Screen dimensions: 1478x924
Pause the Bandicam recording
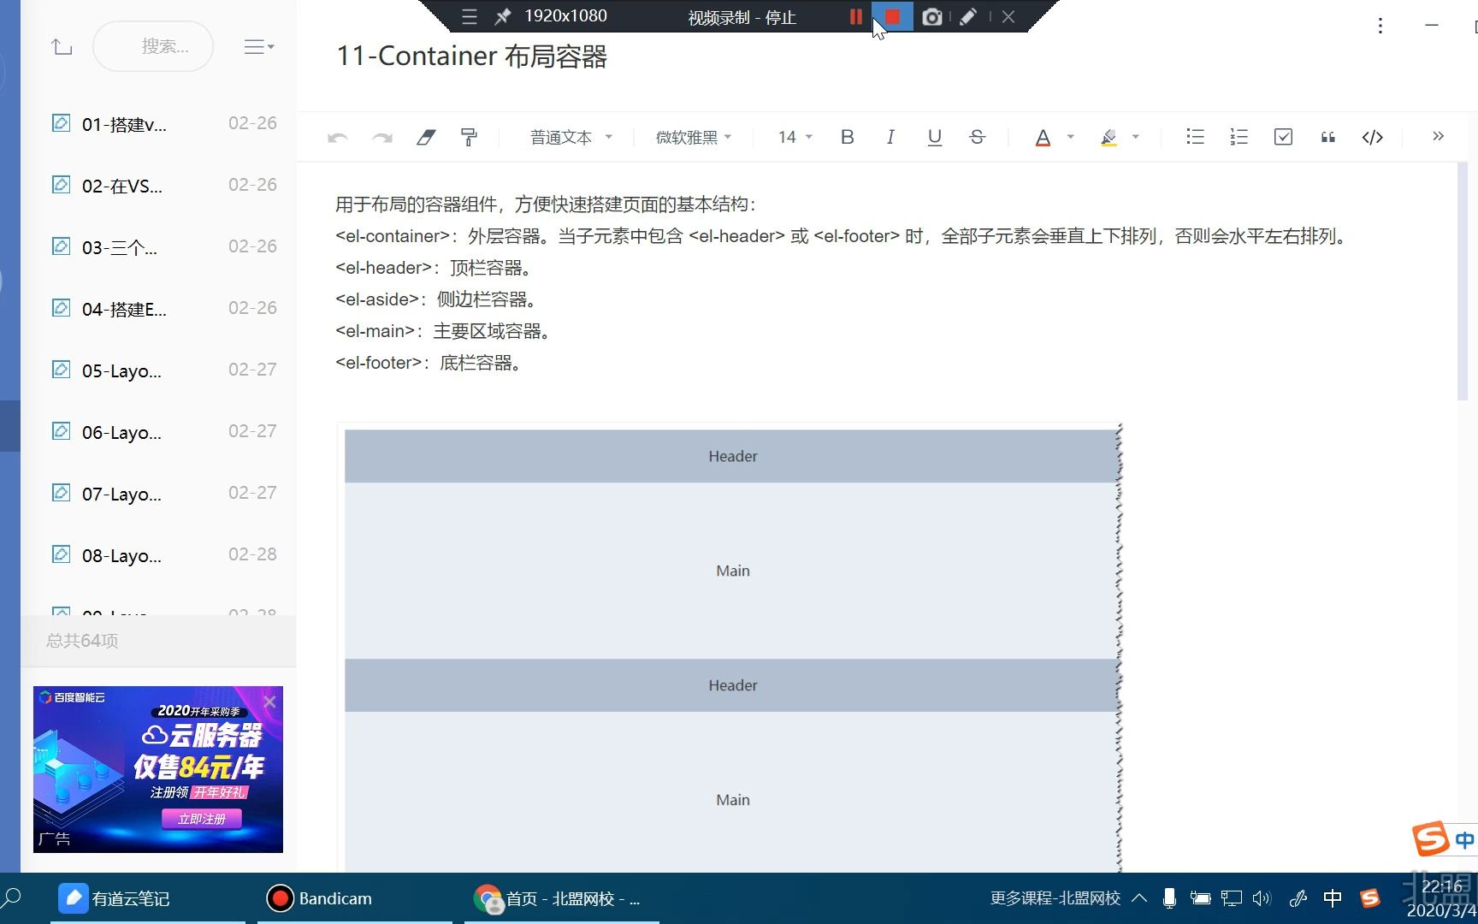click(855, 16)
